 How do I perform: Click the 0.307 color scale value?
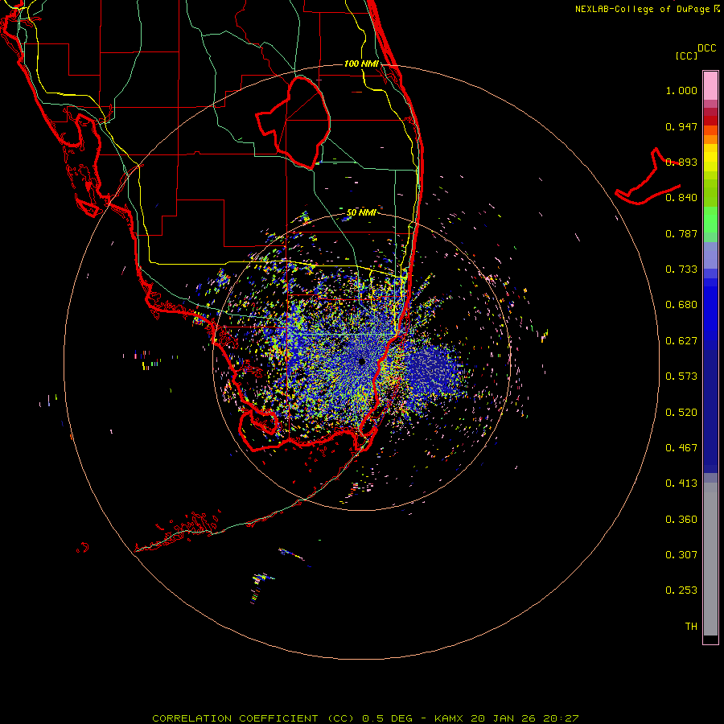click(681, 555)
